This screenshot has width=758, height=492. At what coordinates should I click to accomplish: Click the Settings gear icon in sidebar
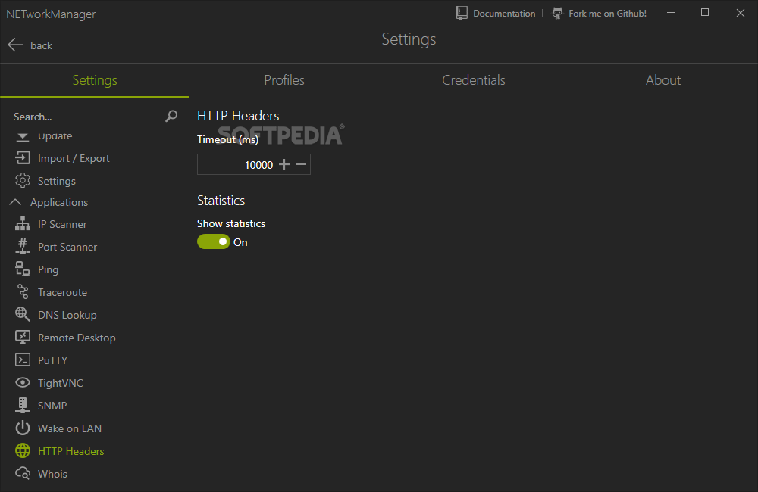(23, 181)
